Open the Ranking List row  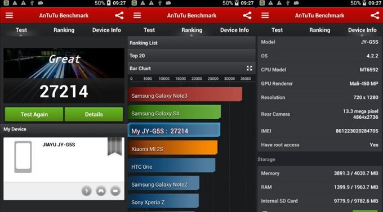pos(191,43)
